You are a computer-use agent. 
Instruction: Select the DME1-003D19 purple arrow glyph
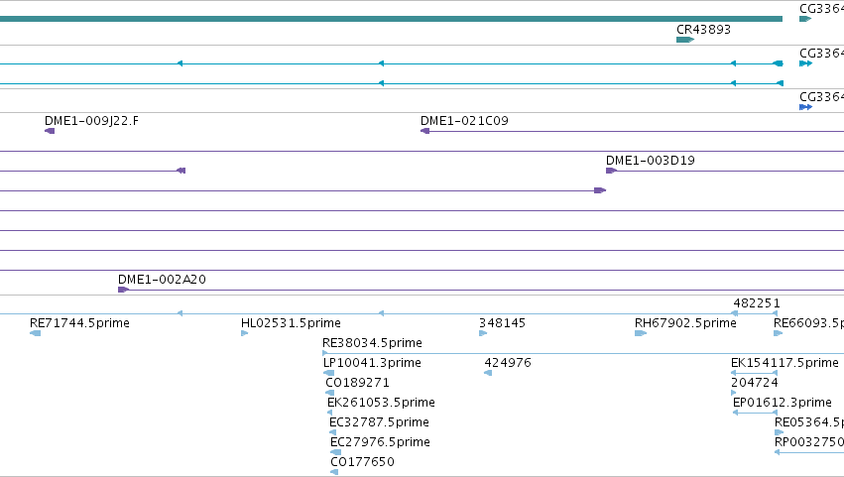point(611,171)
